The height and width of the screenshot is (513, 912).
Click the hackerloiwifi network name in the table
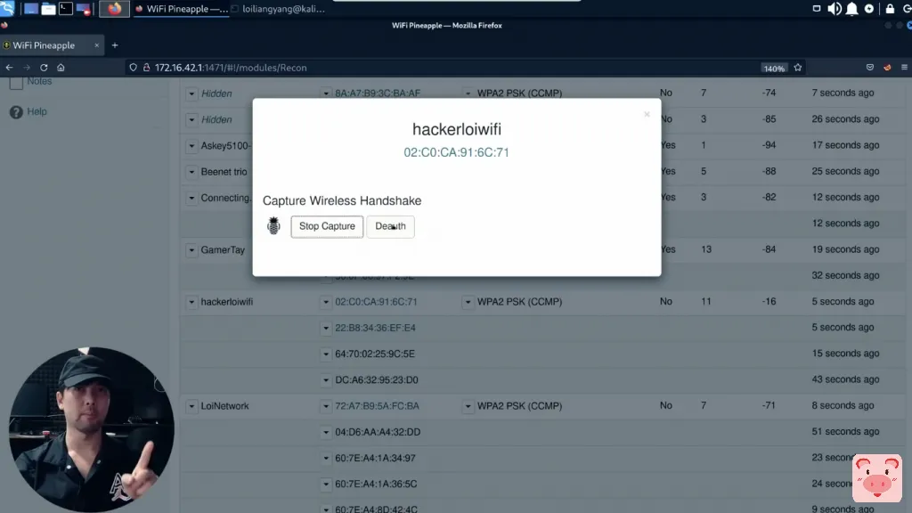[227, 302]
